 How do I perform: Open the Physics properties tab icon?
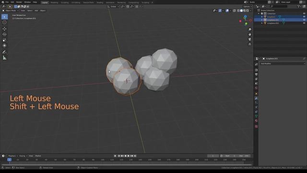[256, 107]
